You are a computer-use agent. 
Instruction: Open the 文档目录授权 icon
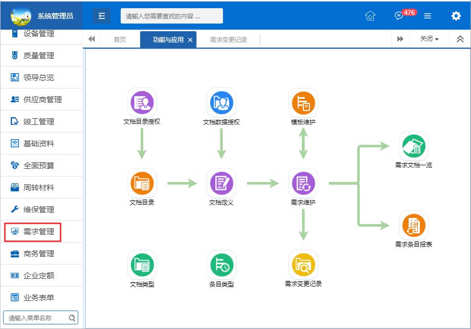click(142, 103)
